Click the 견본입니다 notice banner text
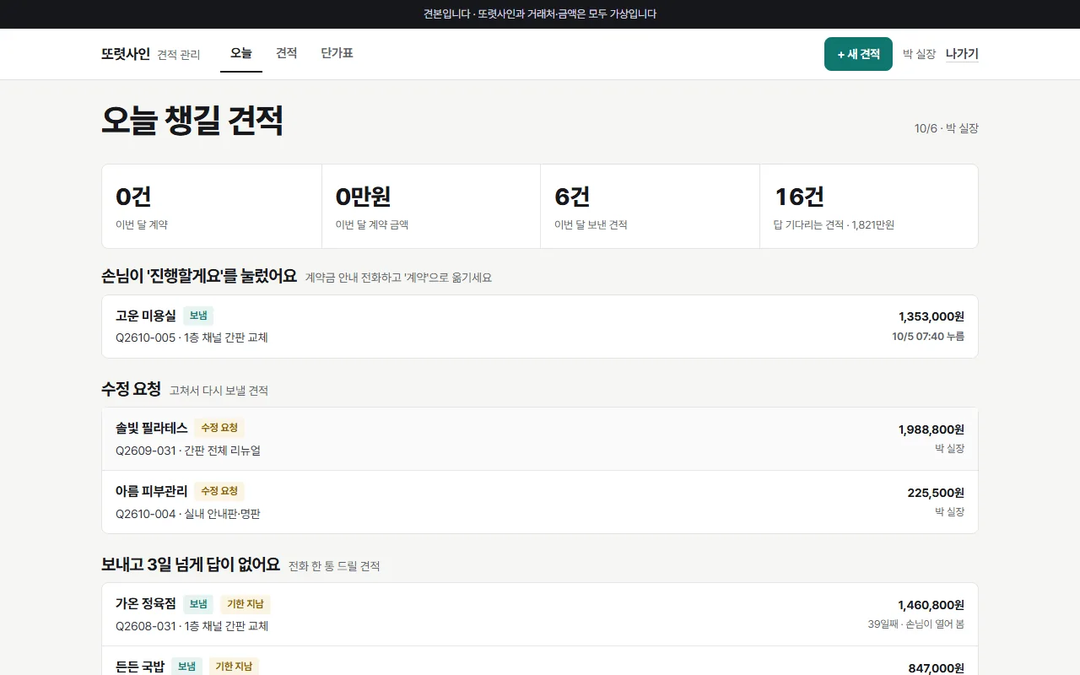The image size is (1080, 675). 540,14
